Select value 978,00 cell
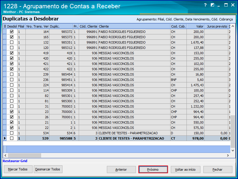The height and width of the screenshot is (179, 238). coord(195,138)
